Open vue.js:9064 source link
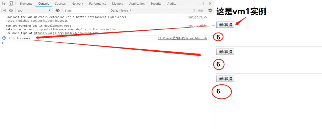 [197, 26]
